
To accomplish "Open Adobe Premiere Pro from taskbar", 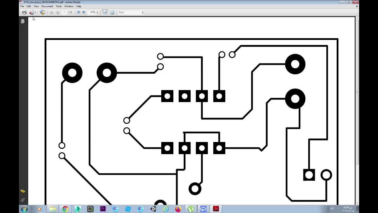I will pyautogui.click(x=103, y=209).
